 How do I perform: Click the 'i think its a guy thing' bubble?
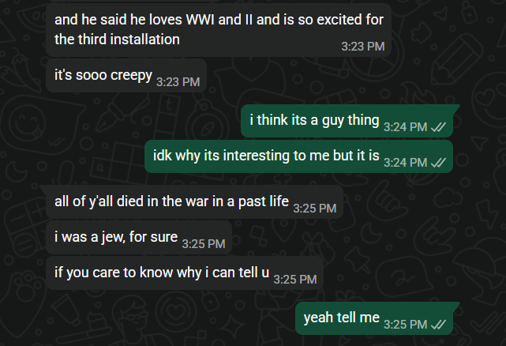click(x=347, y=121)
